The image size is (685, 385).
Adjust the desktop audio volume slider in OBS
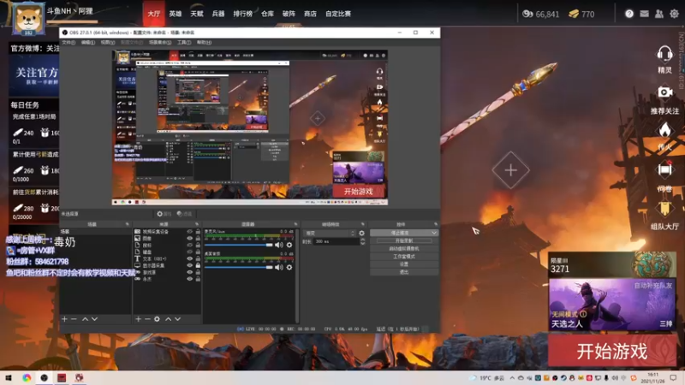click(x=239, y=267)
